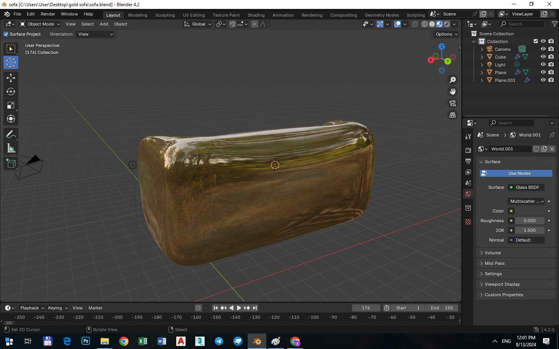Open the Global orientation dropdown
The height and width of the screenshot is (349, 559).
tap(198, 24)
